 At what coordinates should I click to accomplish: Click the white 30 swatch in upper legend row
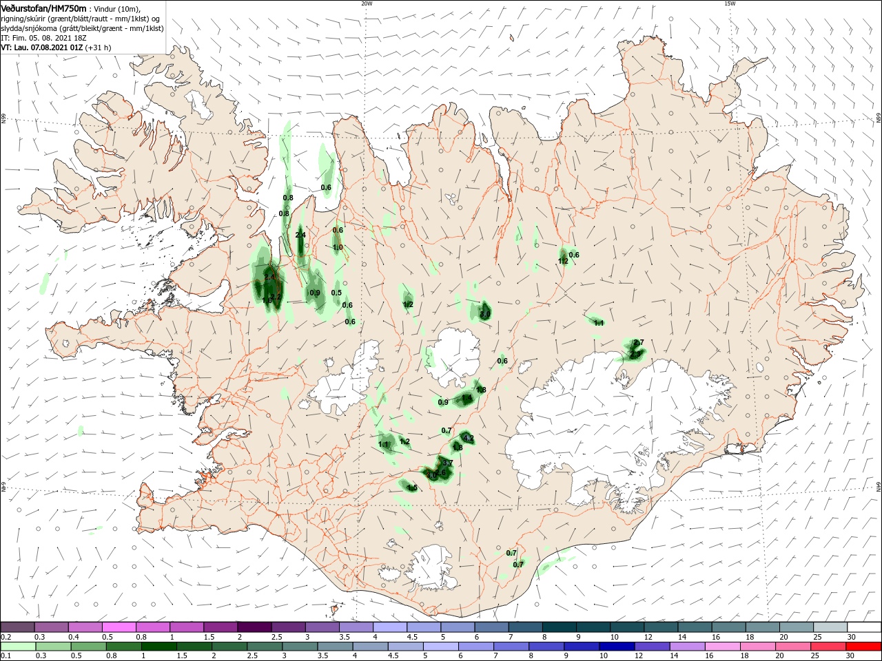pyautogui.click(x=864, y=627)
